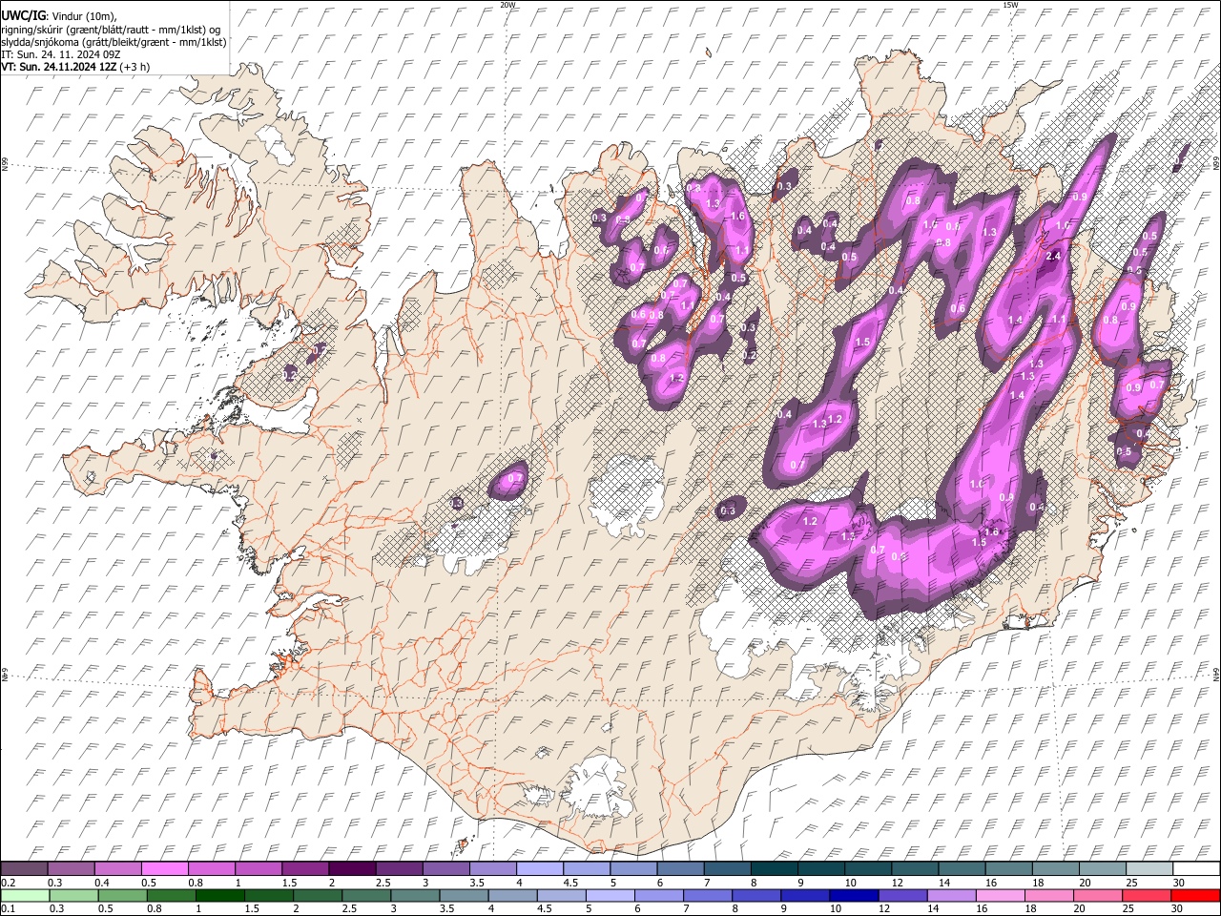Pick the deep blue lower-row swatch 10–12

pos(855,895)
